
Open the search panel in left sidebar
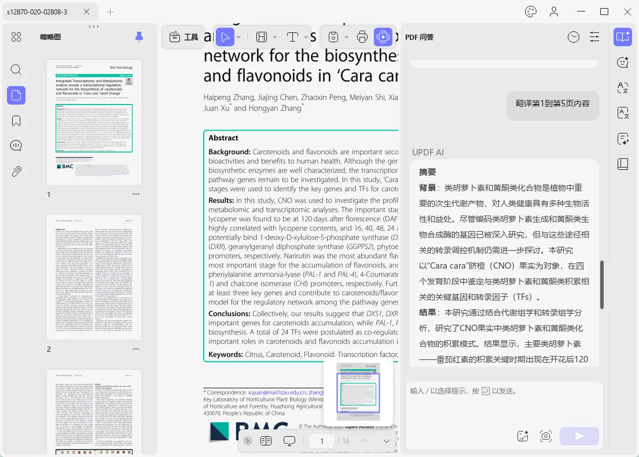point(16,69)
